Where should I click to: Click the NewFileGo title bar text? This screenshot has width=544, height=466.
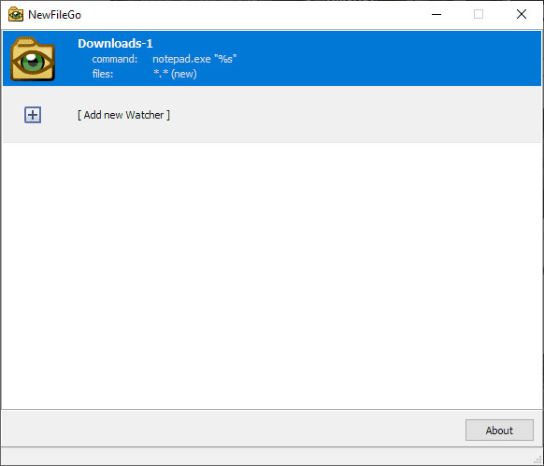pos(54,15)
